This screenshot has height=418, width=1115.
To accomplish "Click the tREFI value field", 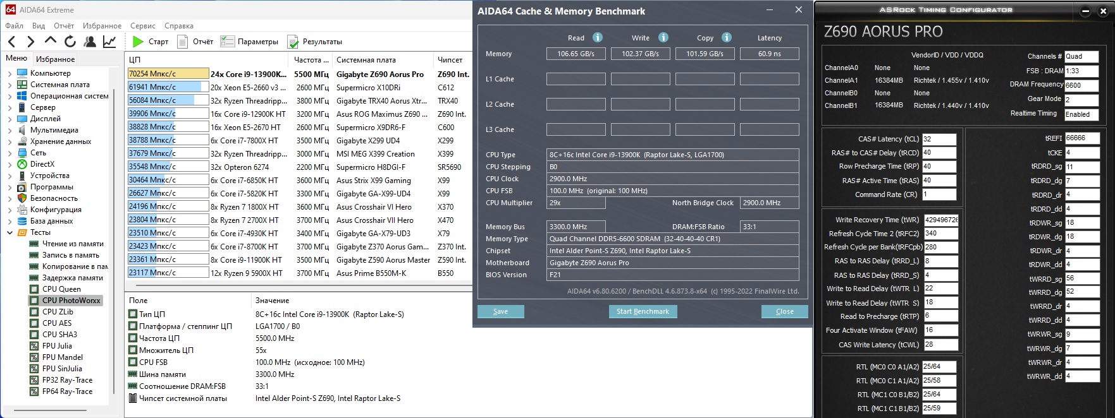I will [x=1082, y=138].
